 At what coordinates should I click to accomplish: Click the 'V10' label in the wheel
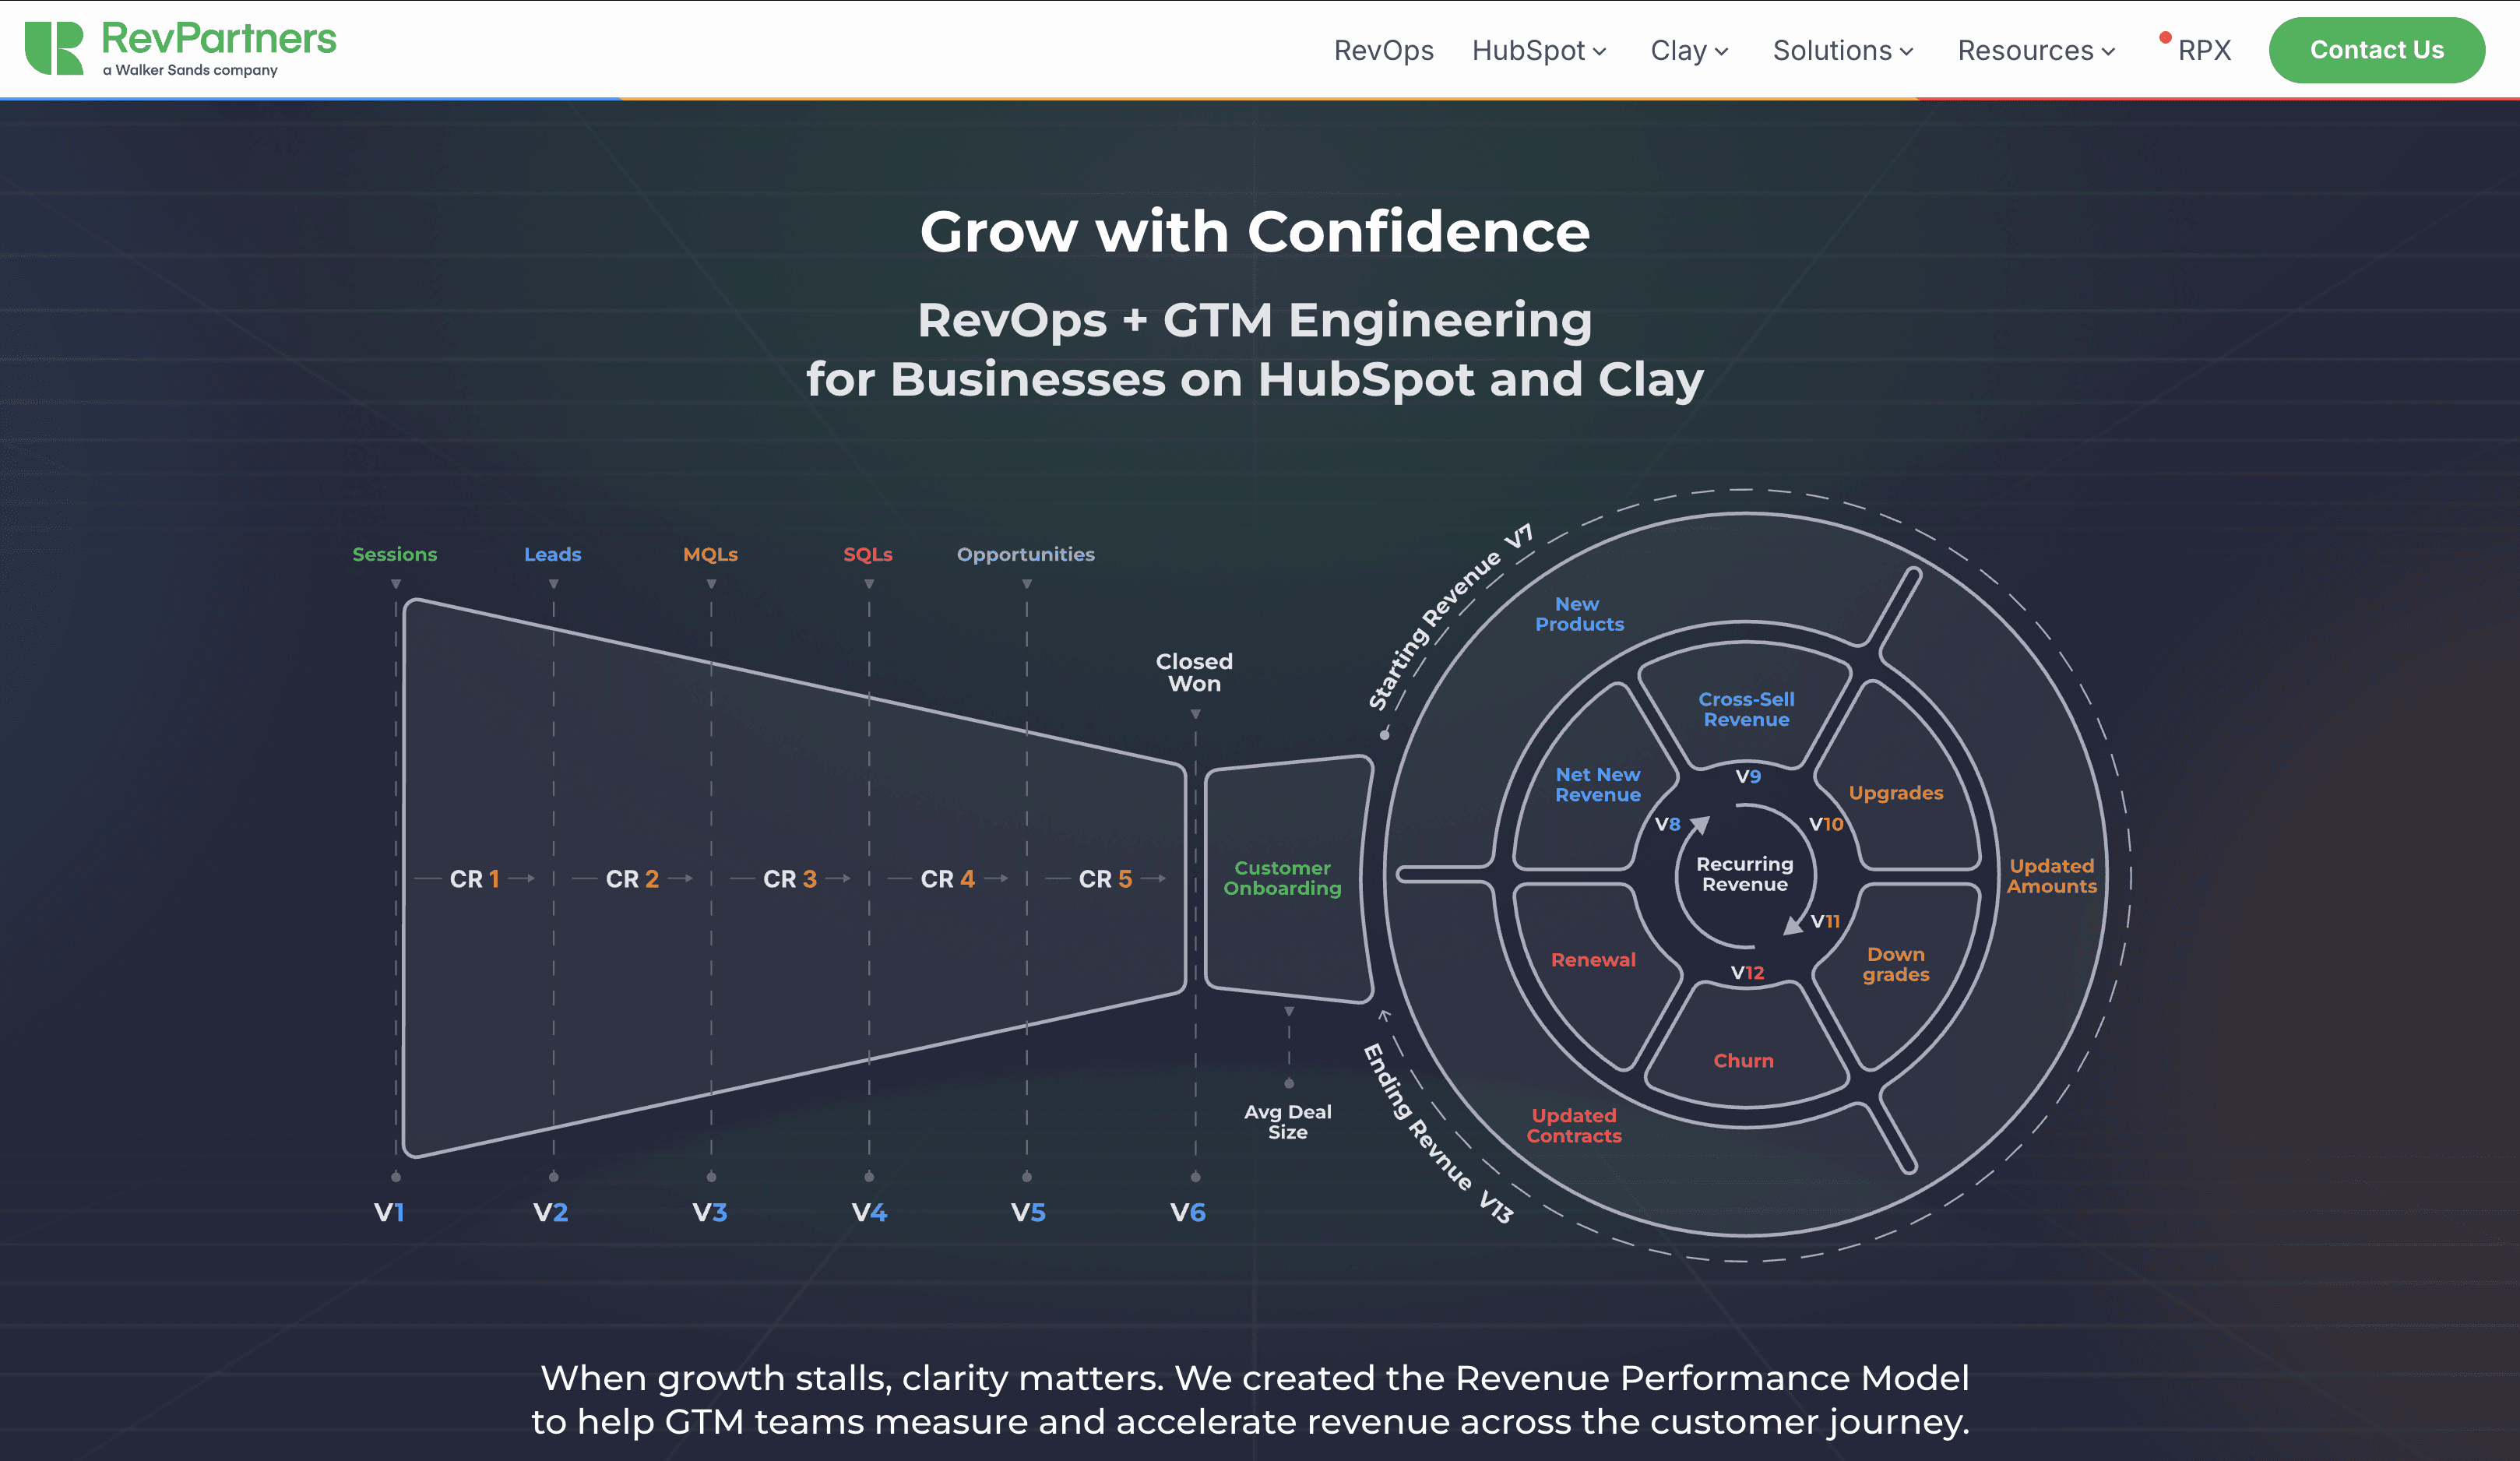(1826, 825)
